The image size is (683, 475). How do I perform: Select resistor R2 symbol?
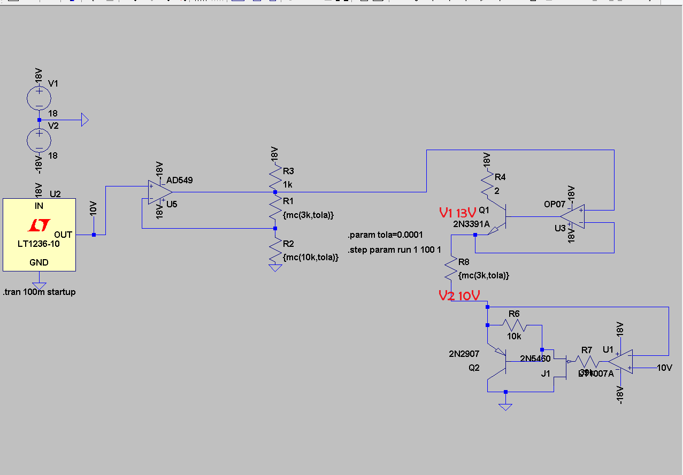pos(275,250)
